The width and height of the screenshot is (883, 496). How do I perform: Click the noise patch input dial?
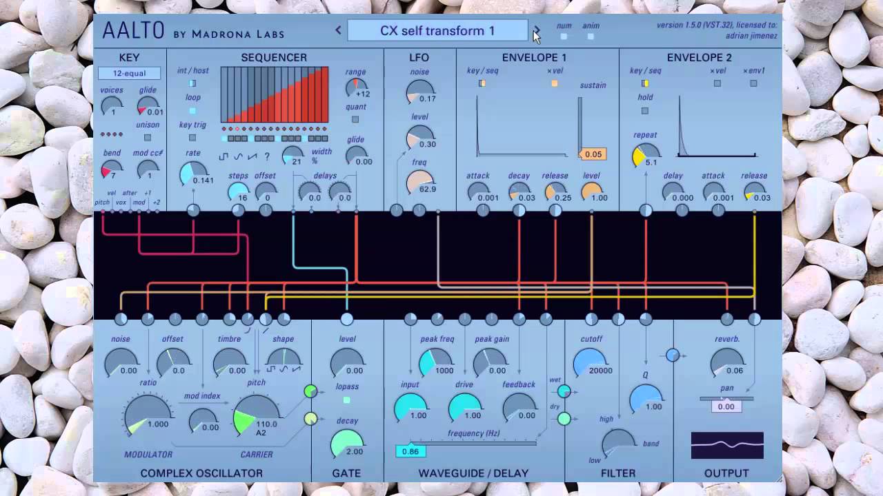click(121, 319)
